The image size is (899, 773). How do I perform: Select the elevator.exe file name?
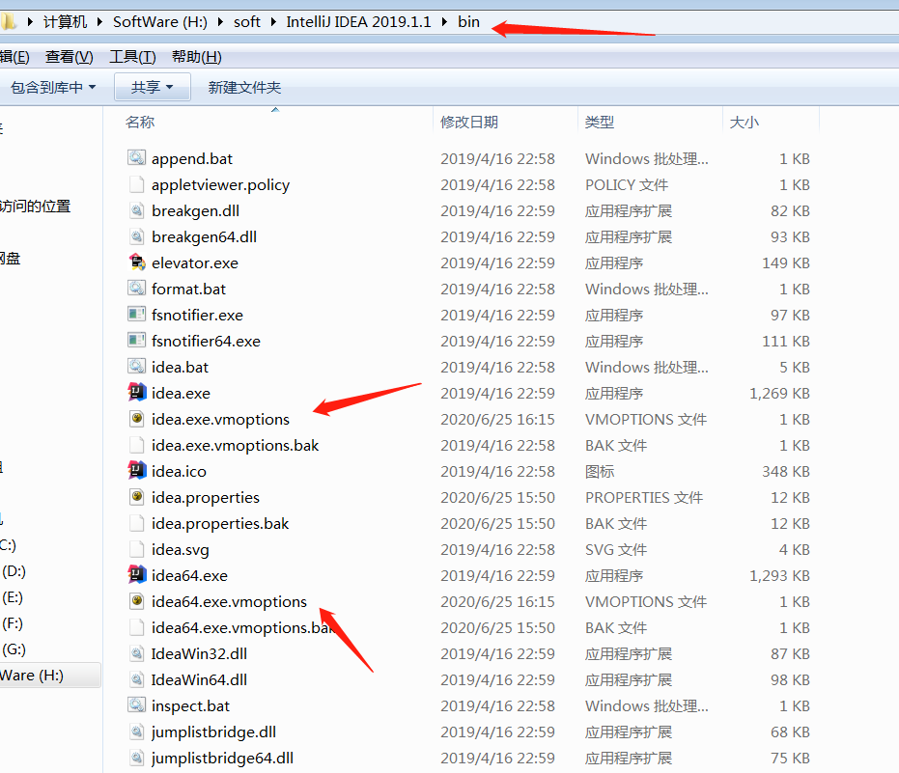pyautogui.click(x=195, y=263)
